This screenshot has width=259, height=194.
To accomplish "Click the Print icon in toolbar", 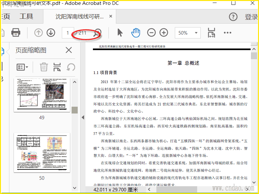I will pos(16,33).
